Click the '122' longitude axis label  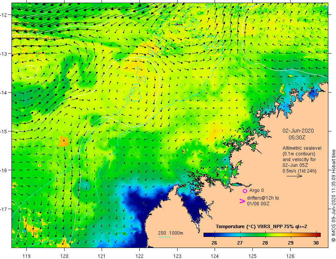139,256
